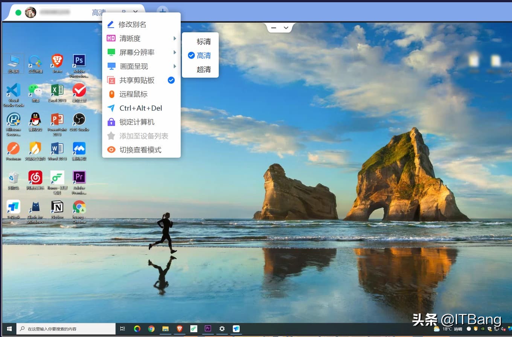
Task: Click 锁定计算机 to lock the computer
Action: pos(137,122)
